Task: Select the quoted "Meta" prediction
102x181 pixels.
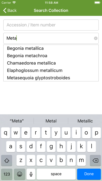Action: (x=17, y=121)
